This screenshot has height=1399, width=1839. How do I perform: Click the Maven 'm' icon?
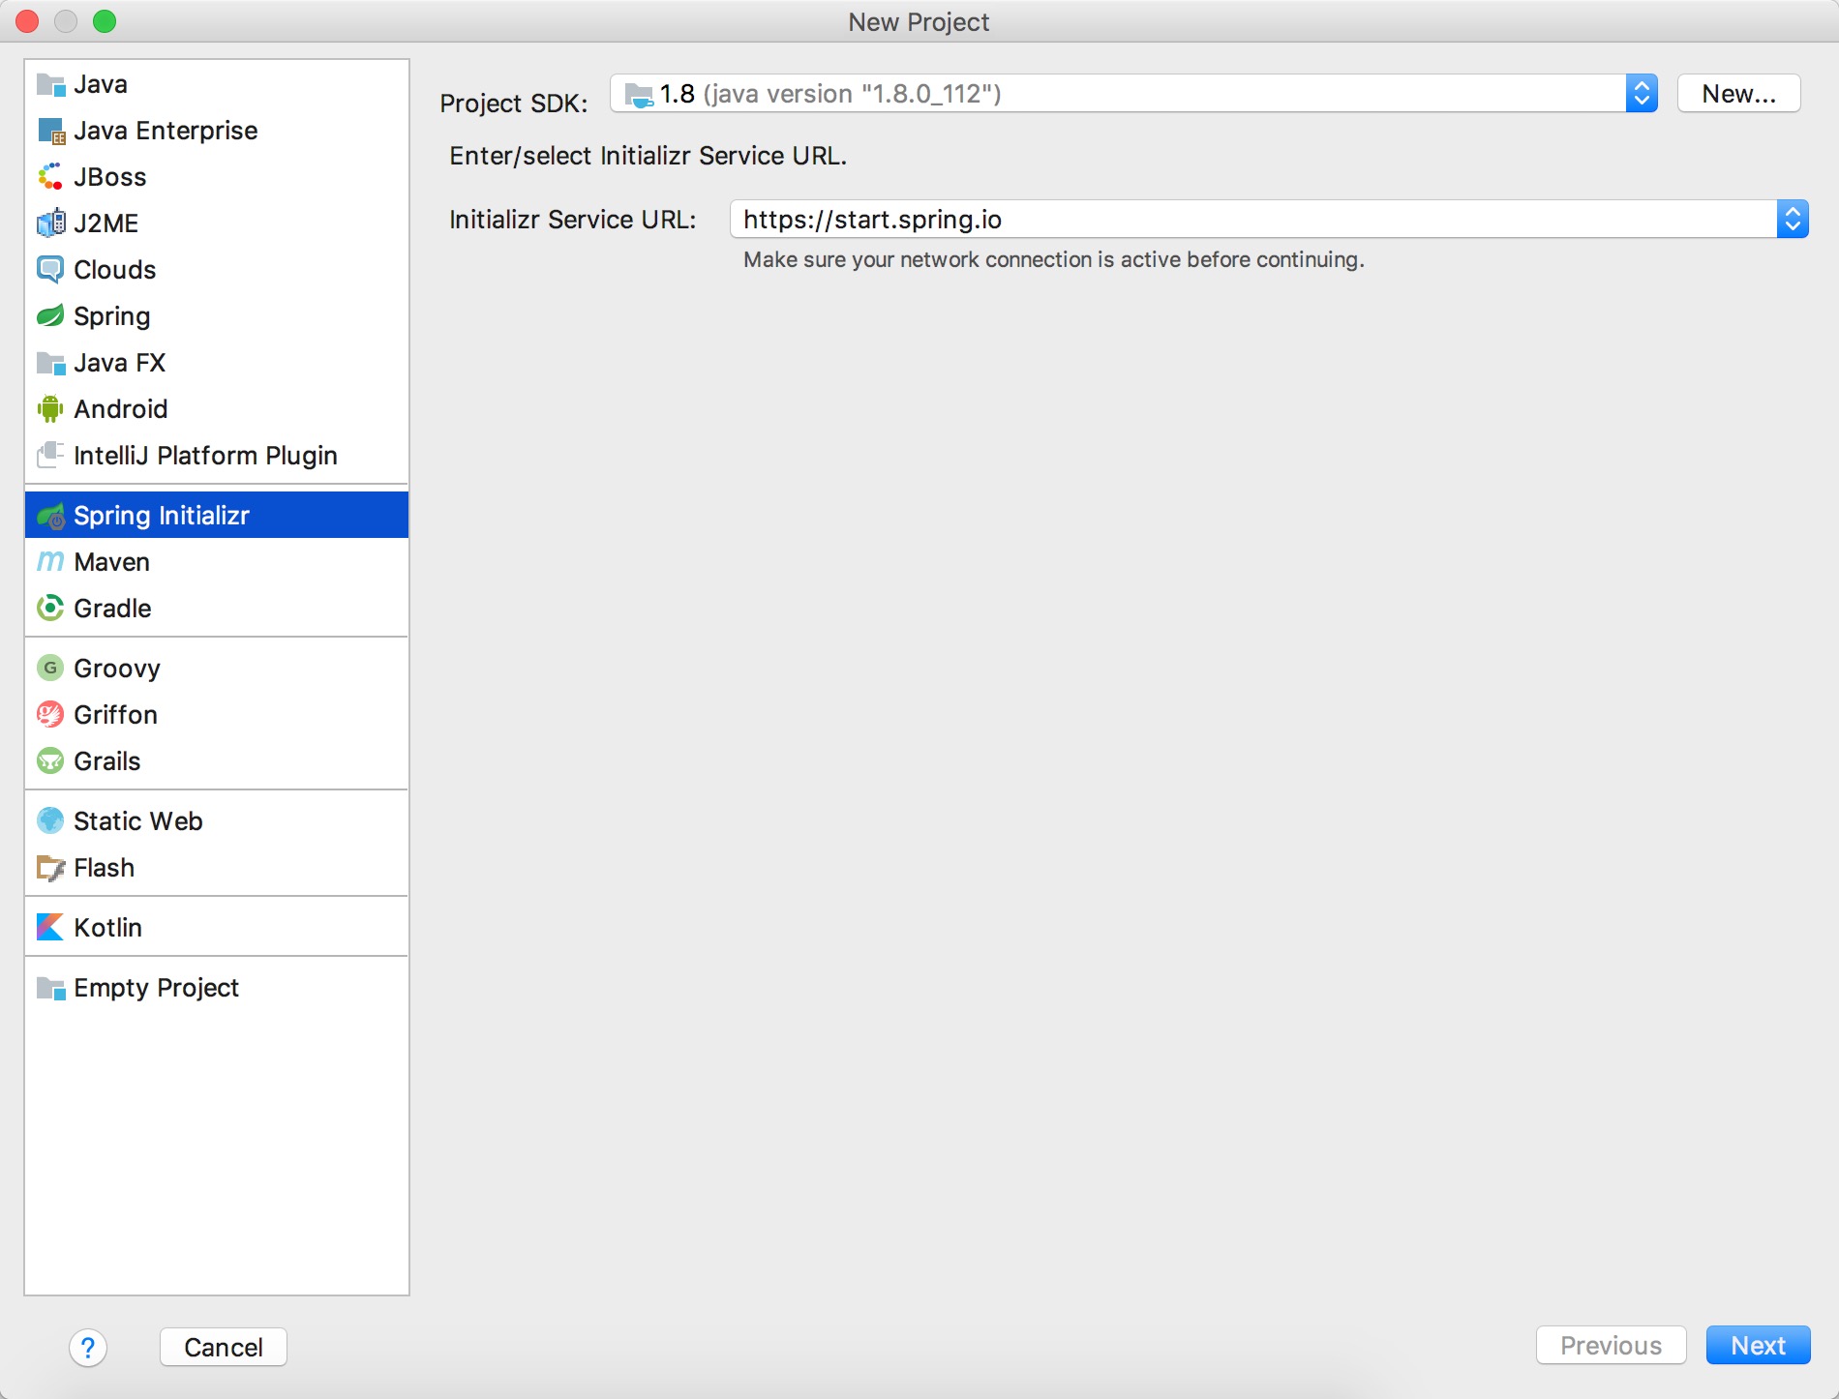pos(50,562)
